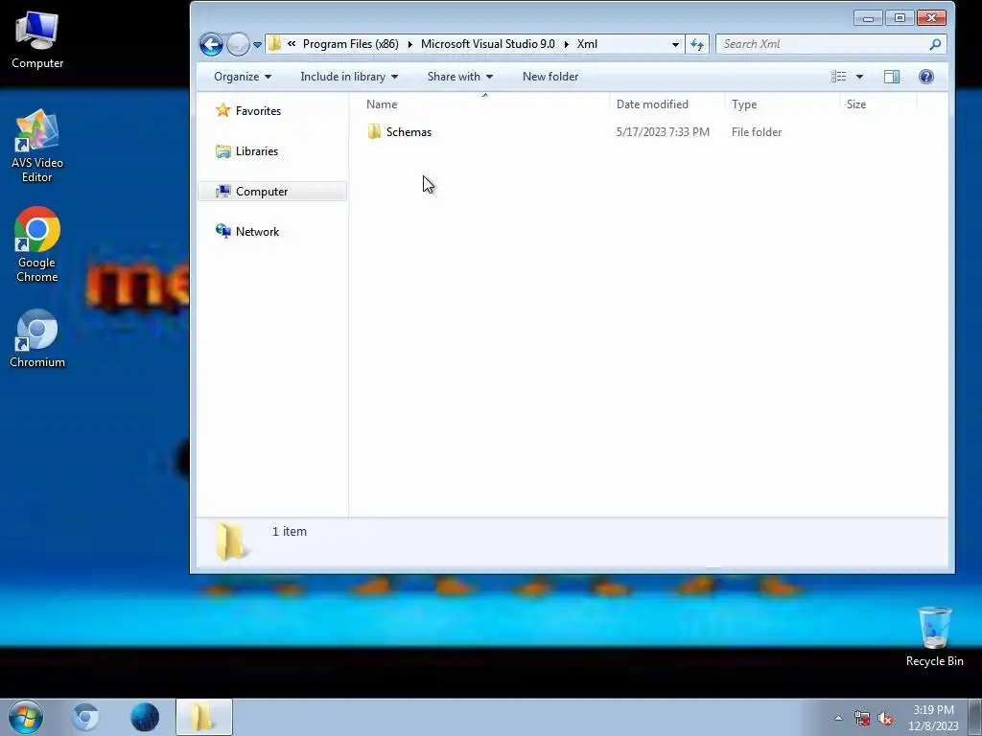Open the Share with menu
The height and width of the screenshot is (736, 982).
tap(459, 77)
